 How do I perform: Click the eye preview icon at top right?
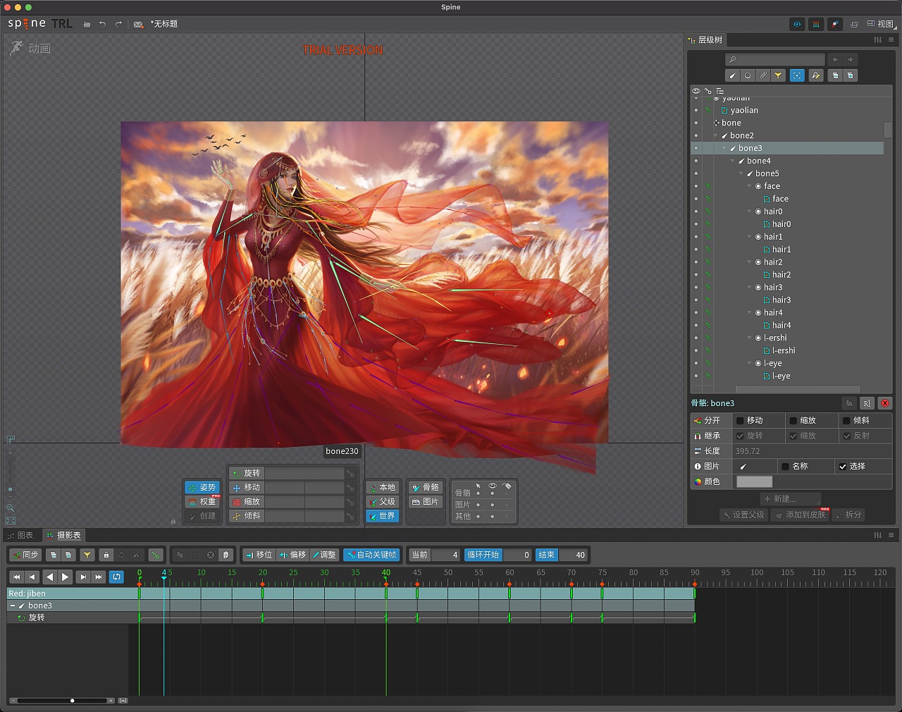(x=797, y=24)
